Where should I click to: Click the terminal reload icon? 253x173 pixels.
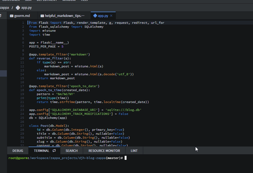(x=54, y=151)
